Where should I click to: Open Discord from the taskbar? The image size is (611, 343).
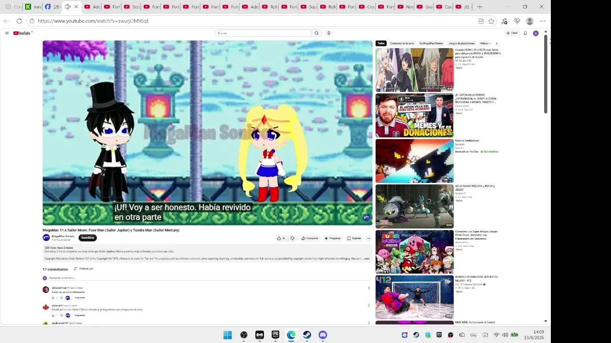pyautogui.click(x=323, y=335)
